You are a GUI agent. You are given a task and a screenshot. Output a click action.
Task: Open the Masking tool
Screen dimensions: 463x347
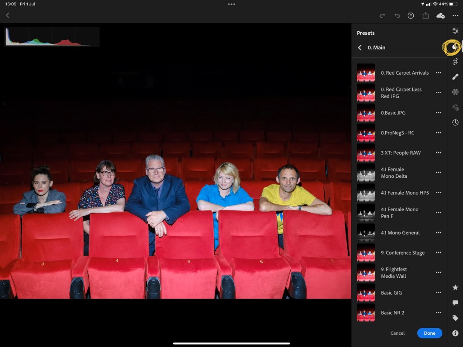point(455,92)
